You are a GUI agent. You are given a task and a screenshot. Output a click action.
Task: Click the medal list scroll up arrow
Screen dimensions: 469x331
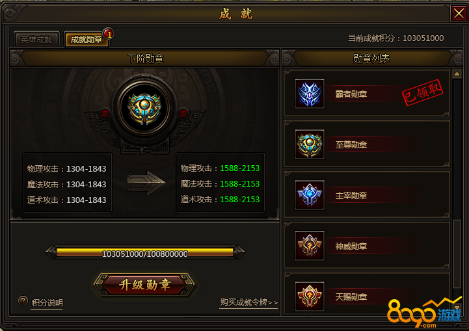pos(457,74)
